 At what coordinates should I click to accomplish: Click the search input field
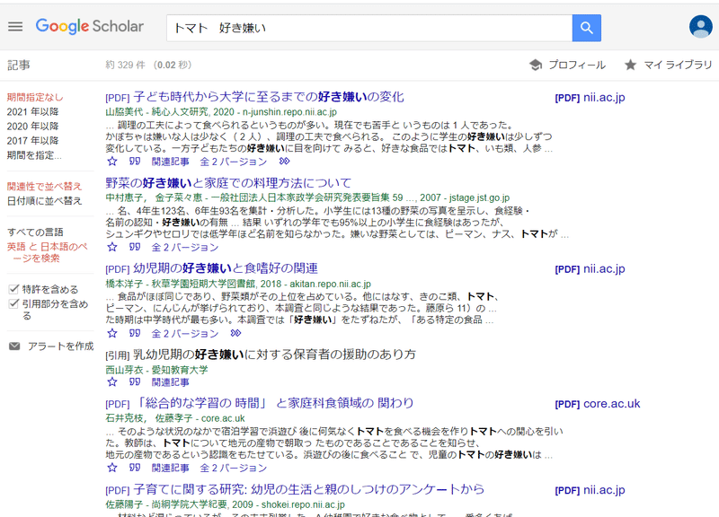click(369, 28)
